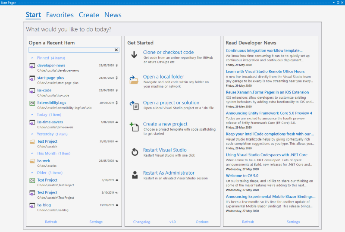Collapse the Older (3 items) group
Viewport: 345px width, 232px height.
click(32, 173)
